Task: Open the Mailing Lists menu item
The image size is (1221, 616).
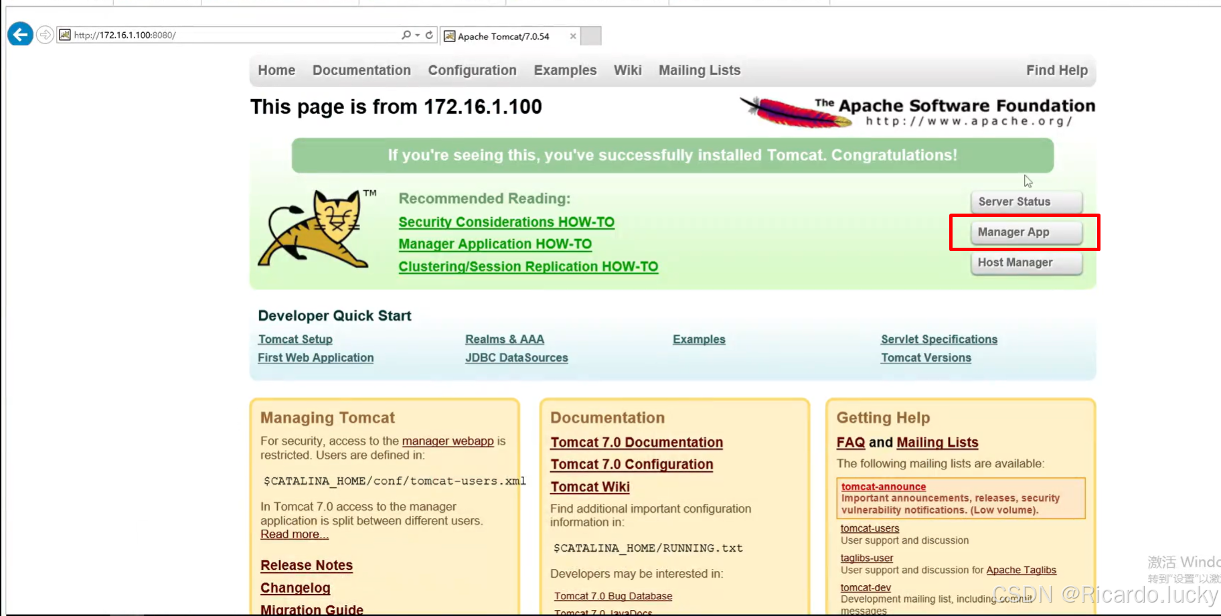Action: point(700,70)
